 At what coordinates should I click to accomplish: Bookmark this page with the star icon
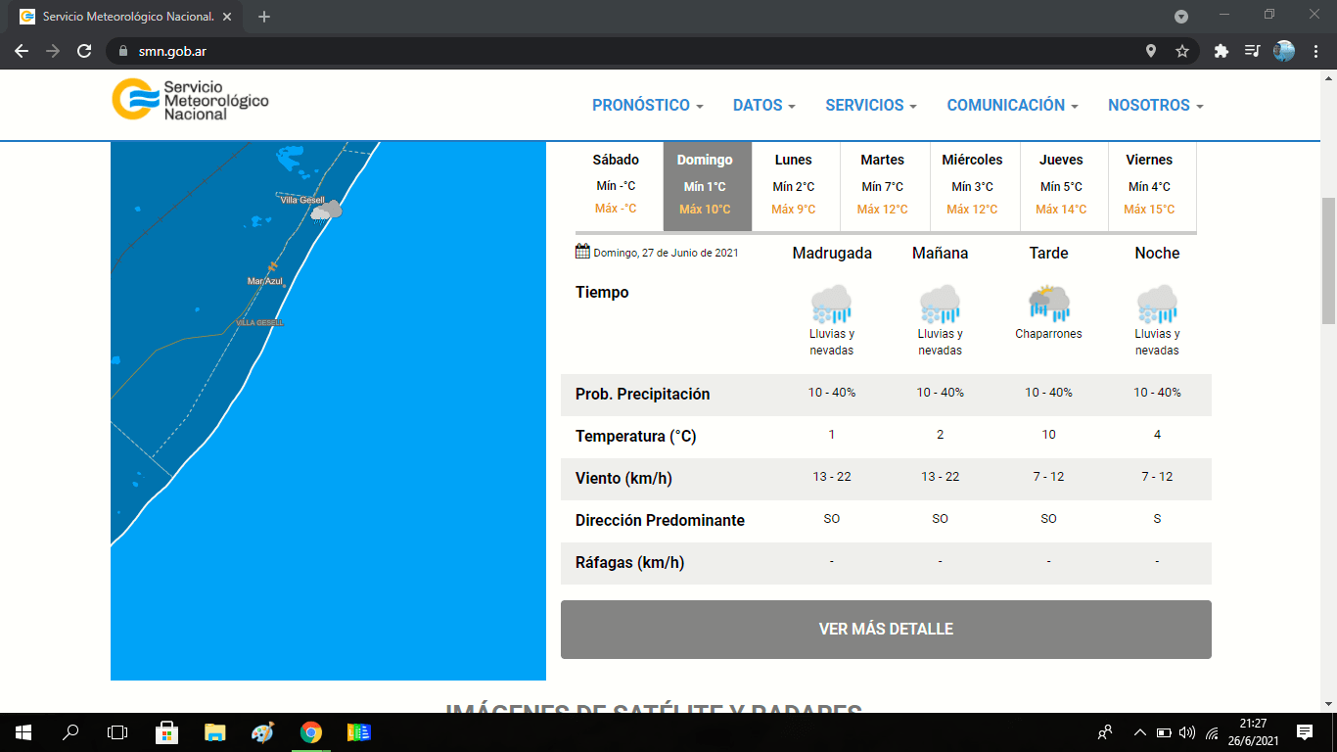(x=1182, y=51)
